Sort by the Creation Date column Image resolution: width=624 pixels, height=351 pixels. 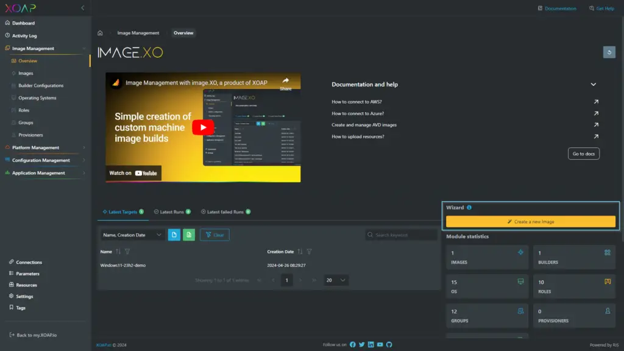(300, 252)
